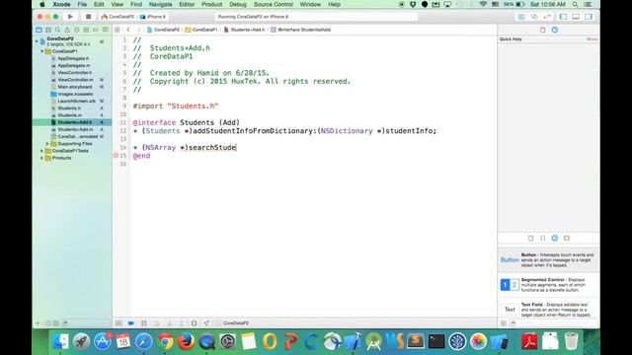Pick the Segmented Control object in library
Screen dimensions: 632x355
coord(549,285)
